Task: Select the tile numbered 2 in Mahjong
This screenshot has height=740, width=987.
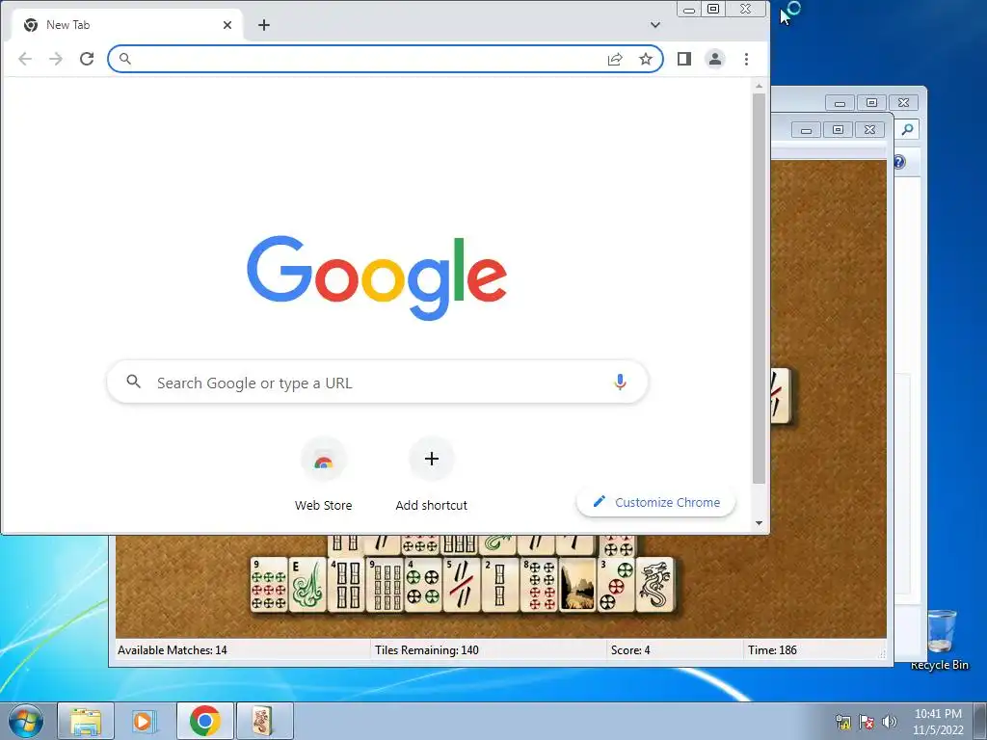Action: (500, 585)
